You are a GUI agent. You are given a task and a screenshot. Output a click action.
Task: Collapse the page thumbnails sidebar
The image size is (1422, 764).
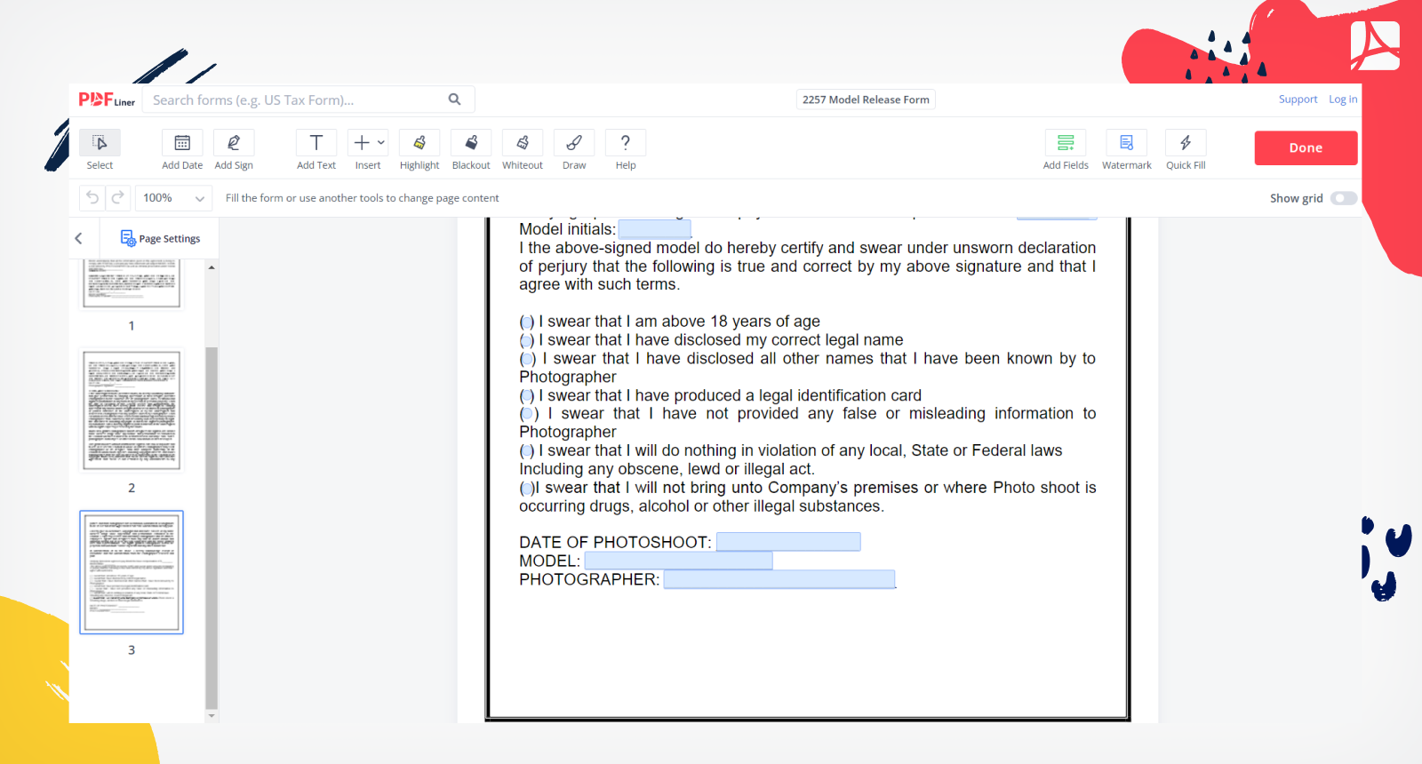click(x=79, y=238)
